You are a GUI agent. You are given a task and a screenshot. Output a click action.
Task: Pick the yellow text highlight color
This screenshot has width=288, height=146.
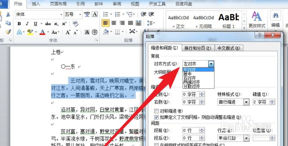(30, 32)
